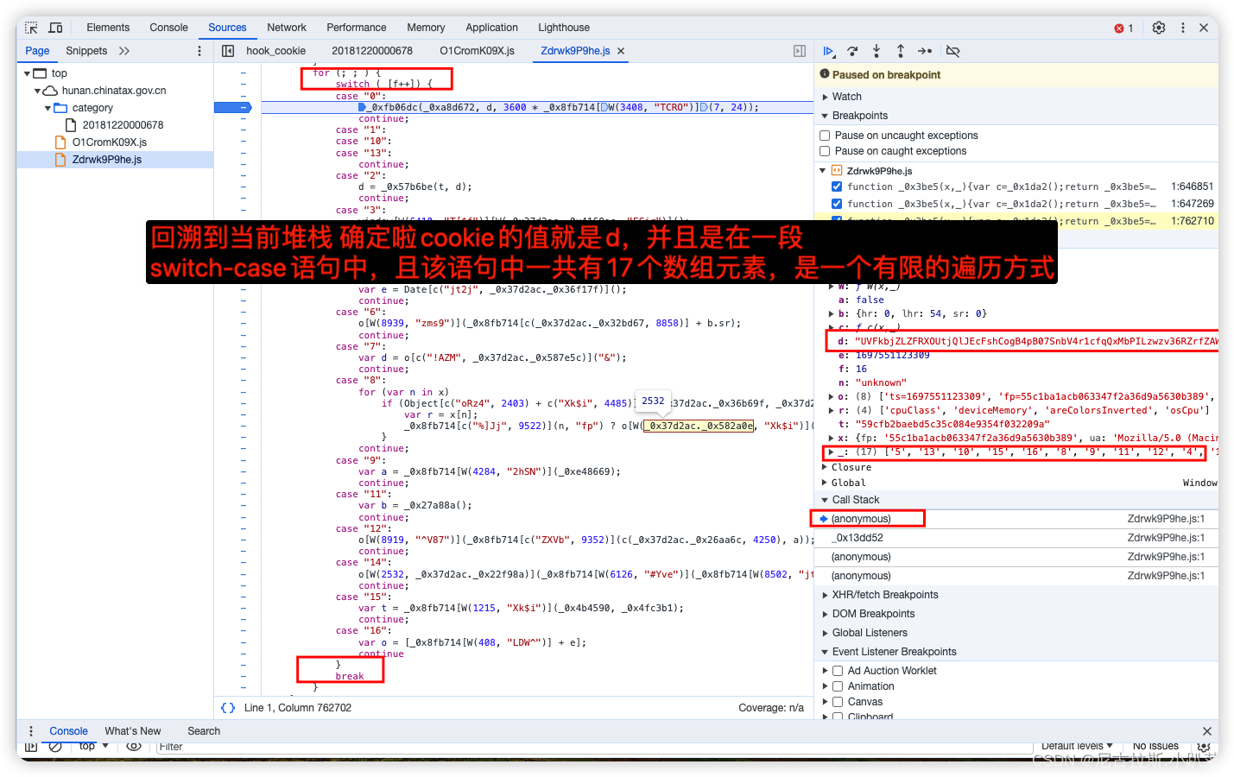Enable Pause on uncaught exceptions
Screen dimensions: 1234x777
823,135
